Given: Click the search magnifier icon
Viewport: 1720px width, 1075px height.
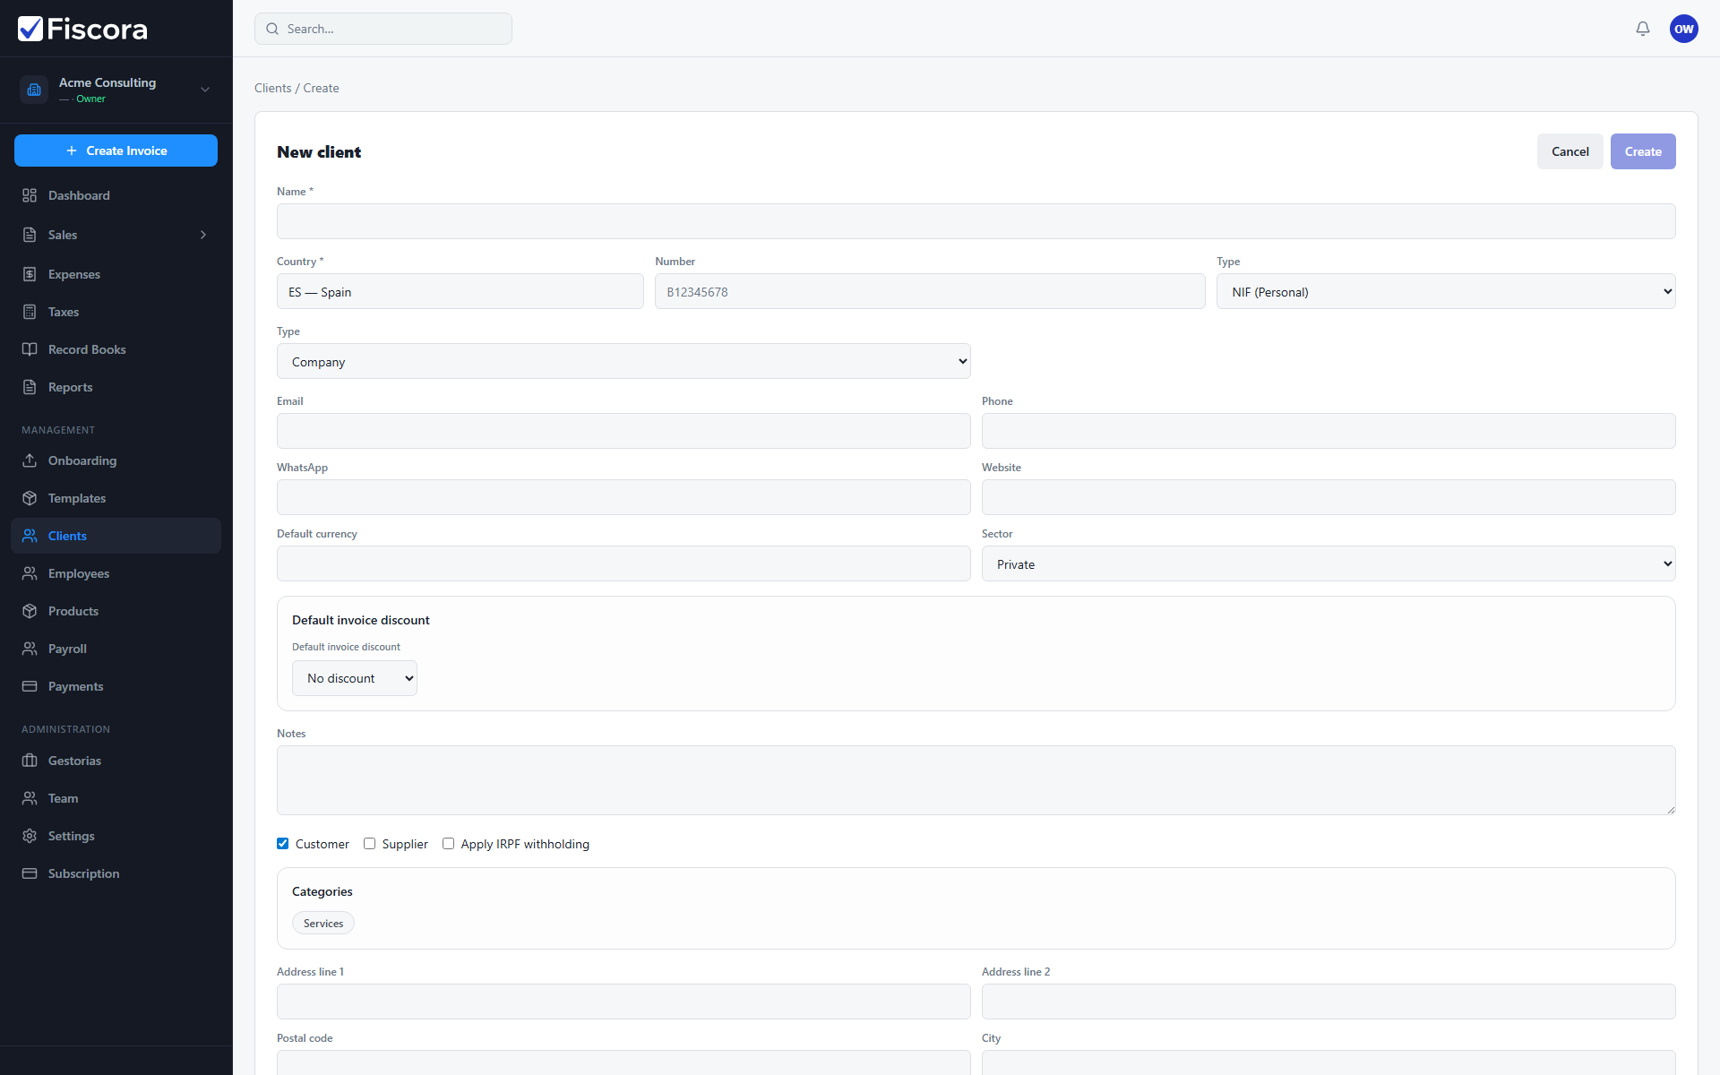Looking at the screenshot, I should coord(272,29).
